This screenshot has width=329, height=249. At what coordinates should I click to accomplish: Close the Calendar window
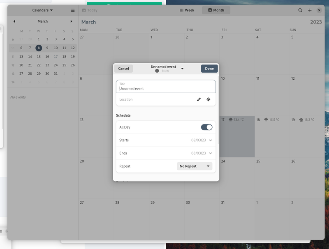click(319, 10)
